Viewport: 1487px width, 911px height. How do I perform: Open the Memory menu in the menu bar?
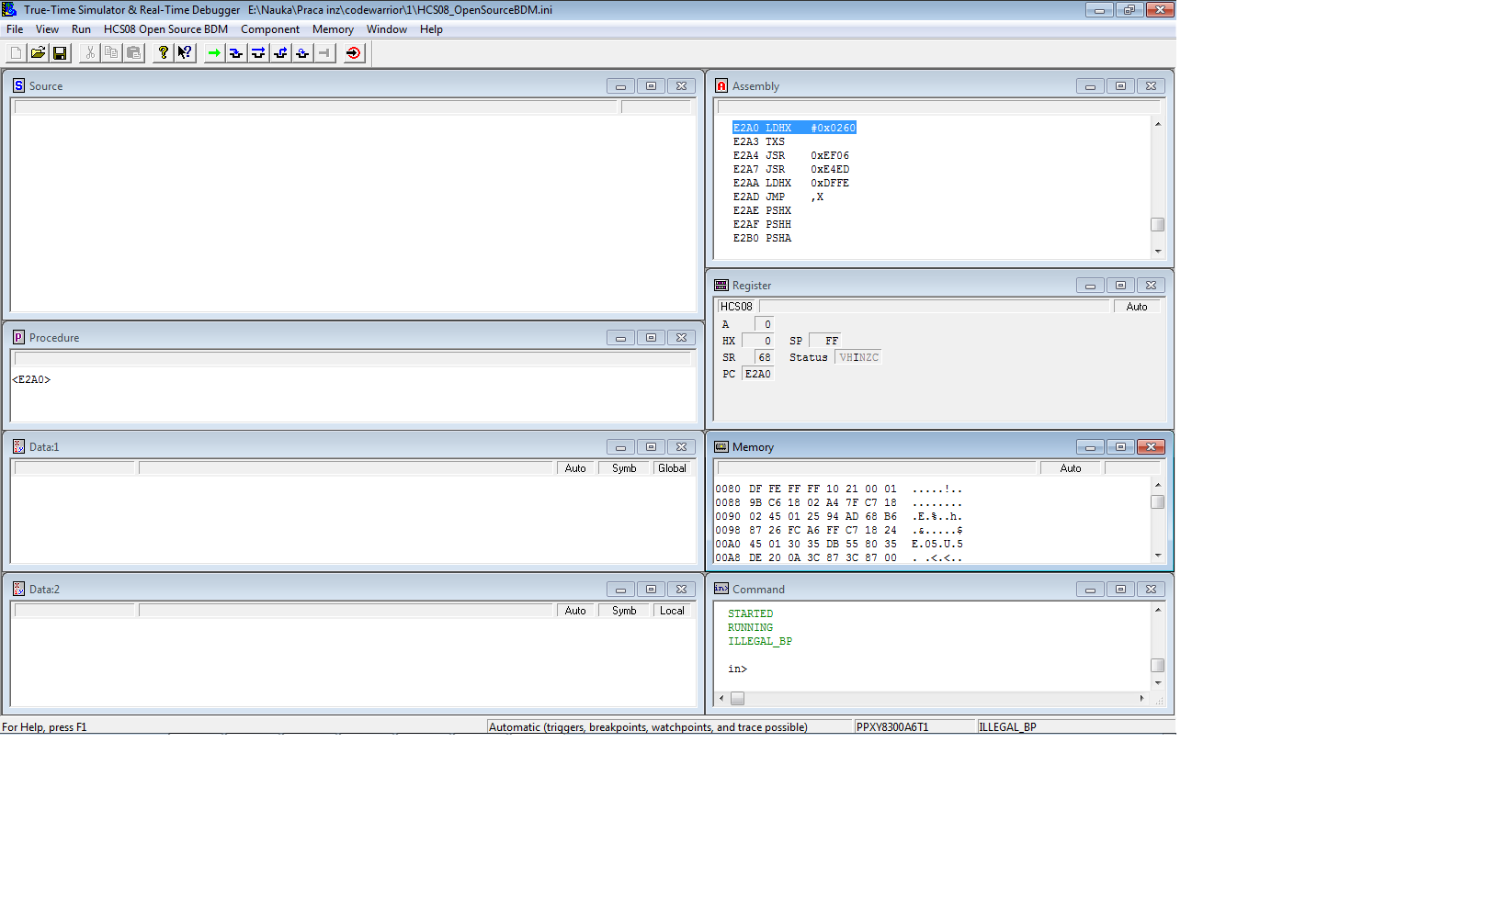click(x=333, y=29)
